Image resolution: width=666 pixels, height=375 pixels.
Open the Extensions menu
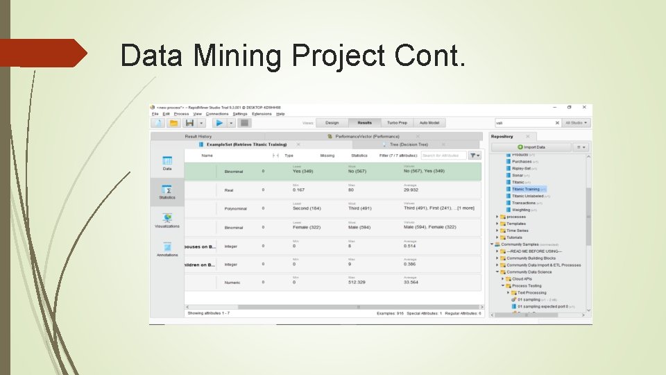(x=262, y=114)
